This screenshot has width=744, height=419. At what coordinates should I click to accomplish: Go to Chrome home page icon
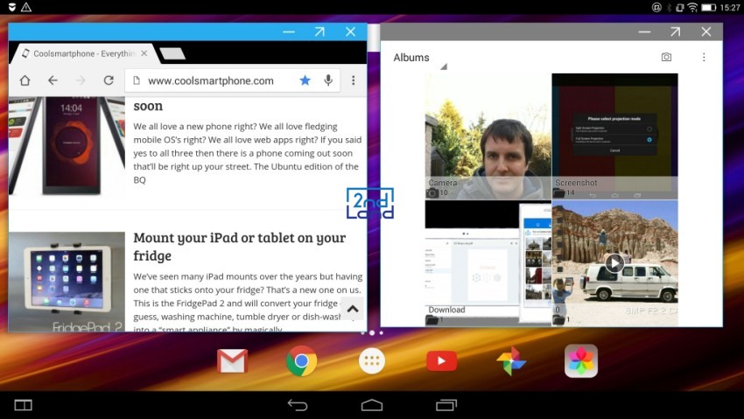tap(25, 80)
